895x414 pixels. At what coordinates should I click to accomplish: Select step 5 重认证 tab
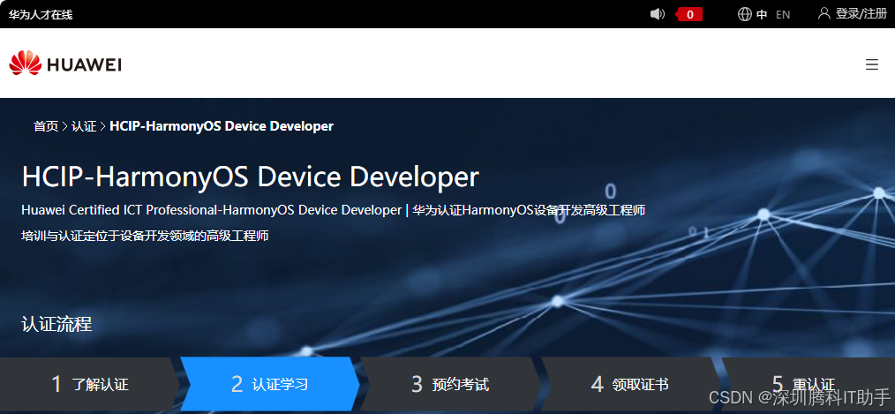coord(809,384)
